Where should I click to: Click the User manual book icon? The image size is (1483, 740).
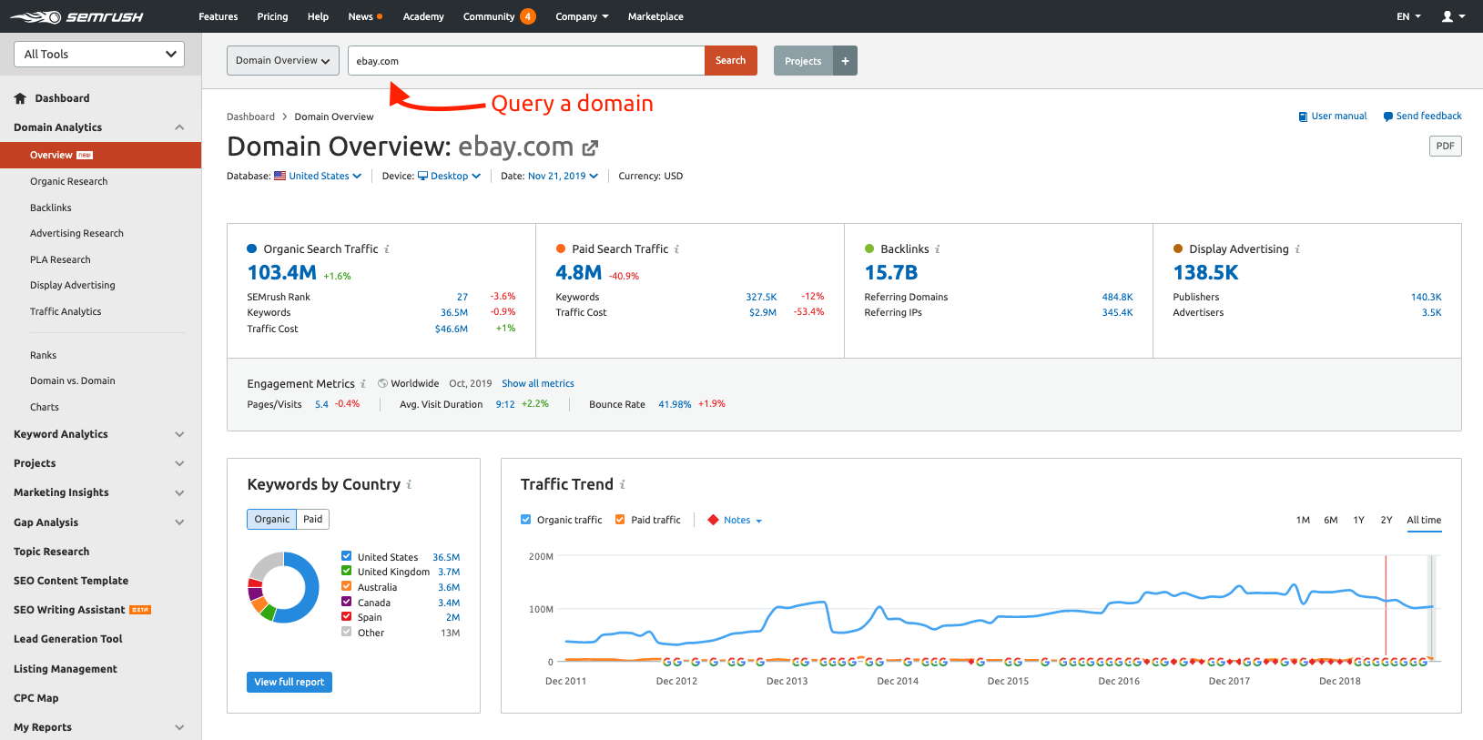(1303, 117)
